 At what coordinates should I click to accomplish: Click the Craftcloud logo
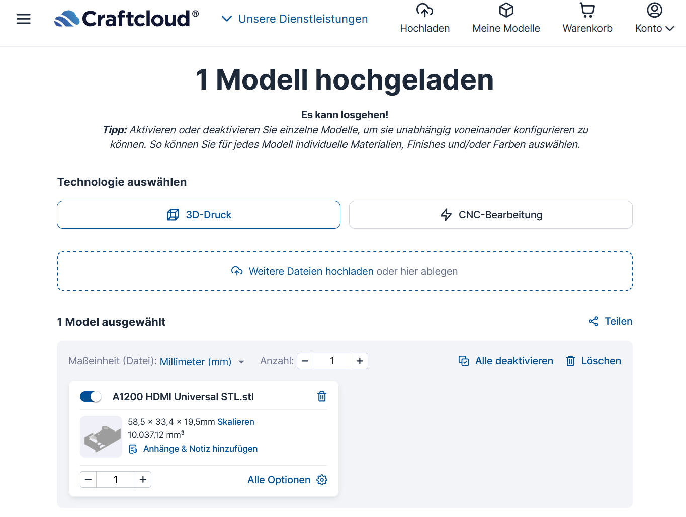point(126,19)
